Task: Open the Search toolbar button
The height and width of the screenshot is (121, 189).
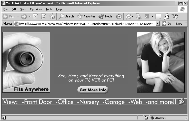Action: [66, 16]
